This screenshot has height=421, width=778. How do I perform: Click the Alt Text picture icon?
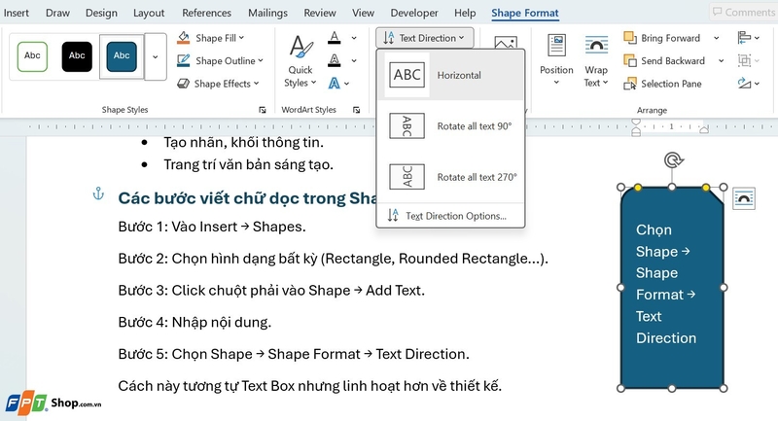(506, 43)
